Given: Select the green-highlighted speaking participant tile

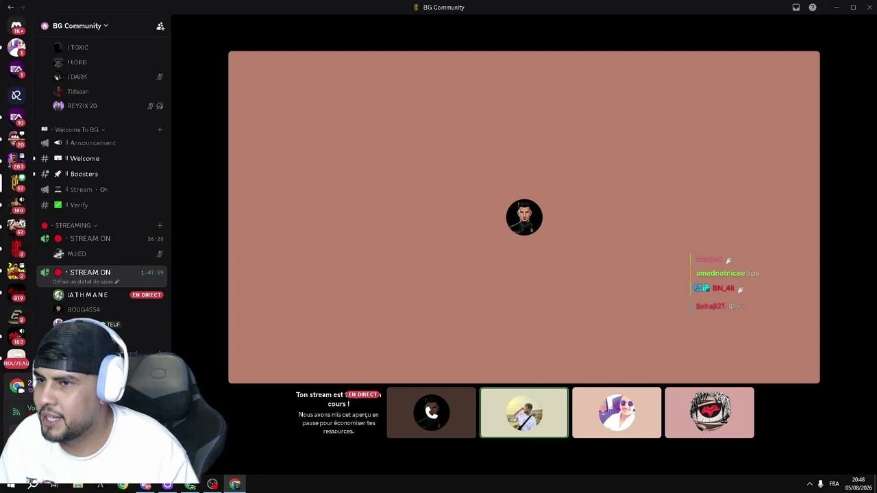Looking at the screenshot, I should point(524,413).
